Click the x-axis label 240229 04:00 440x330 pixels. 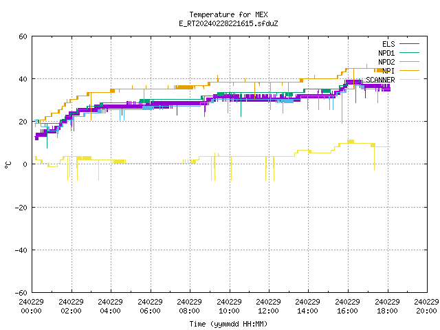pos(111,307)
